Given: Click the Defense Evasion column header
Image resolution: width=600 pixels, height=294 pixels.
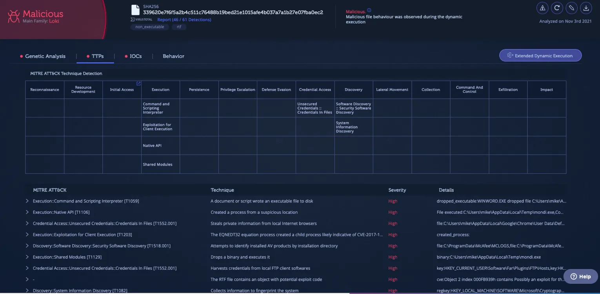Looking at the screenshot, I should [x=276, y=90].
